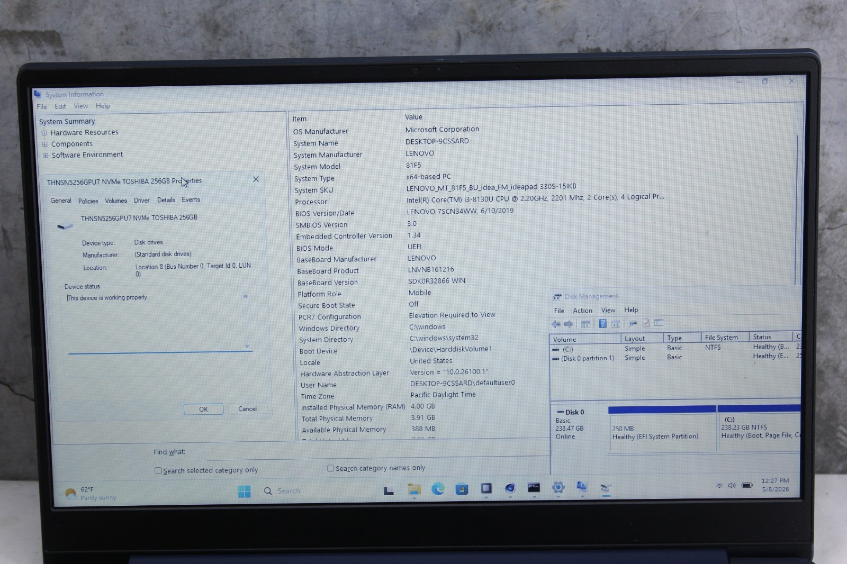This screenshot has height=564, width=847.
Task: Open File menu in Disk Management
Action: (x=559, y=311)
